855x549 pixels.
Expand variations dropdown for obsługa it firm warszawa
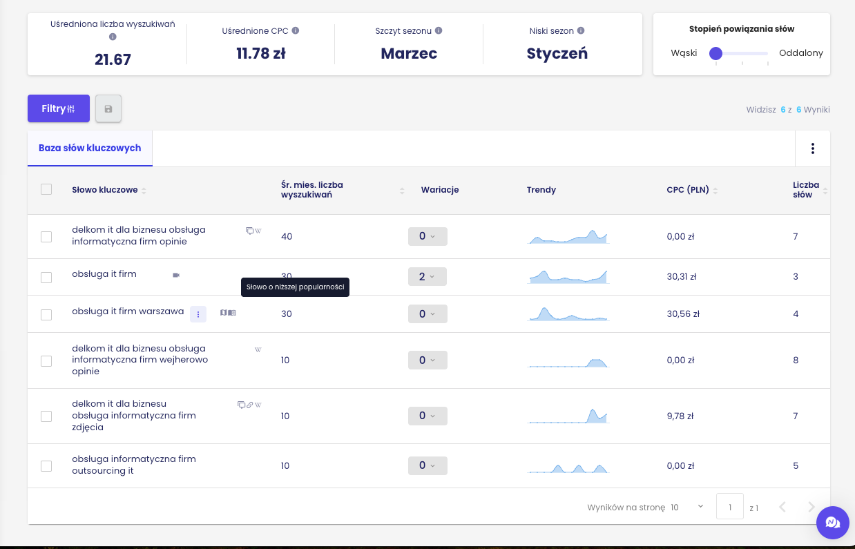pyautogui.click(x=427, y=314)
